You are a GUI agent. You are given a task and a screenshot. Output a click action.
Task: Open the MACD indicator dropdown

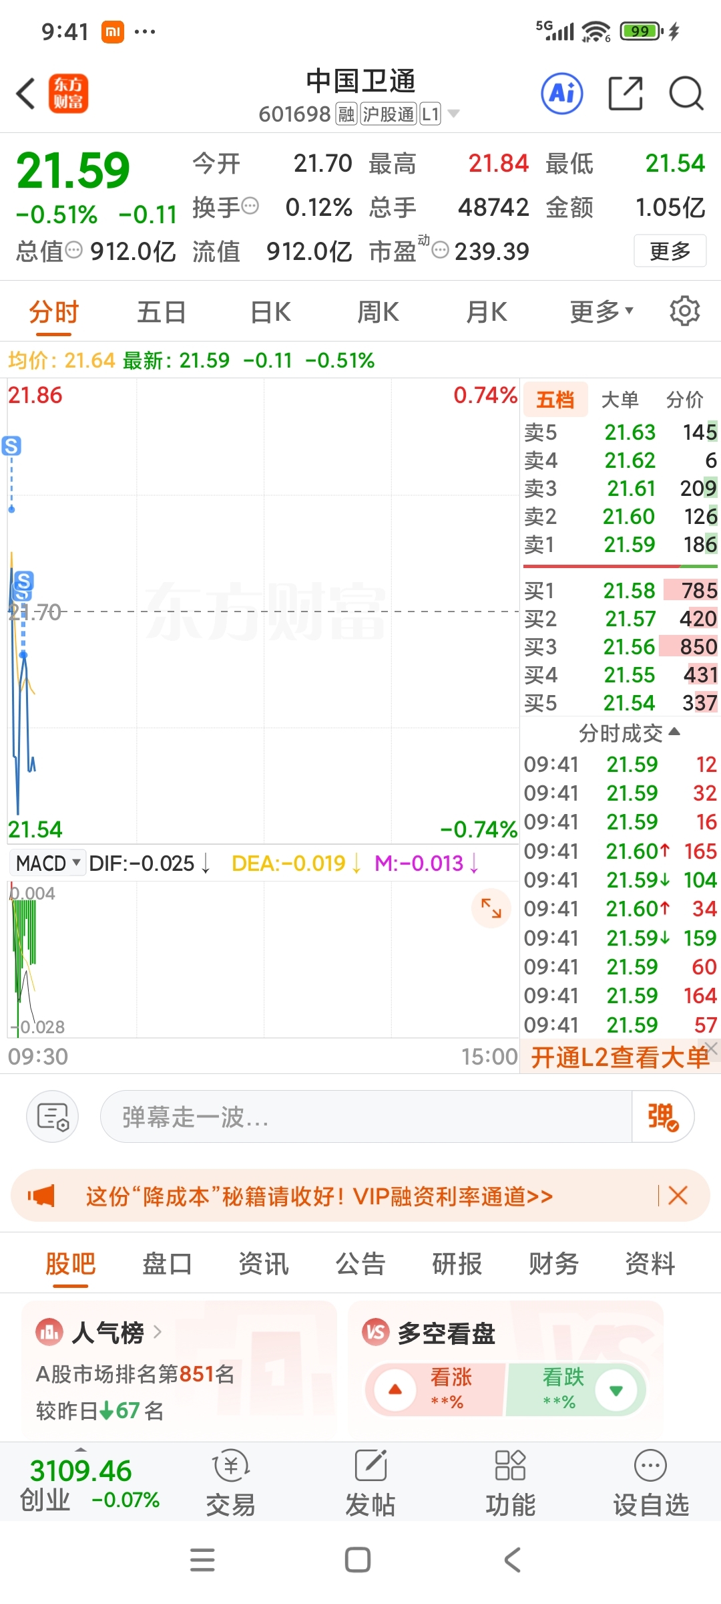point(48,863)
